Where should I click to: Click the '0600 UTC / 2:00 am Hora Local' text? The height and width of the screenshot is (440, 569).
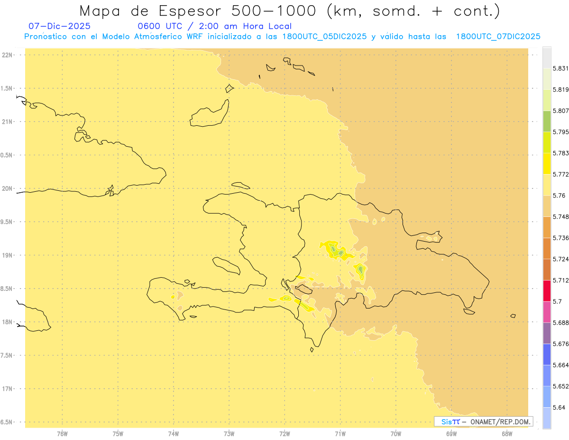pos(214,26)
